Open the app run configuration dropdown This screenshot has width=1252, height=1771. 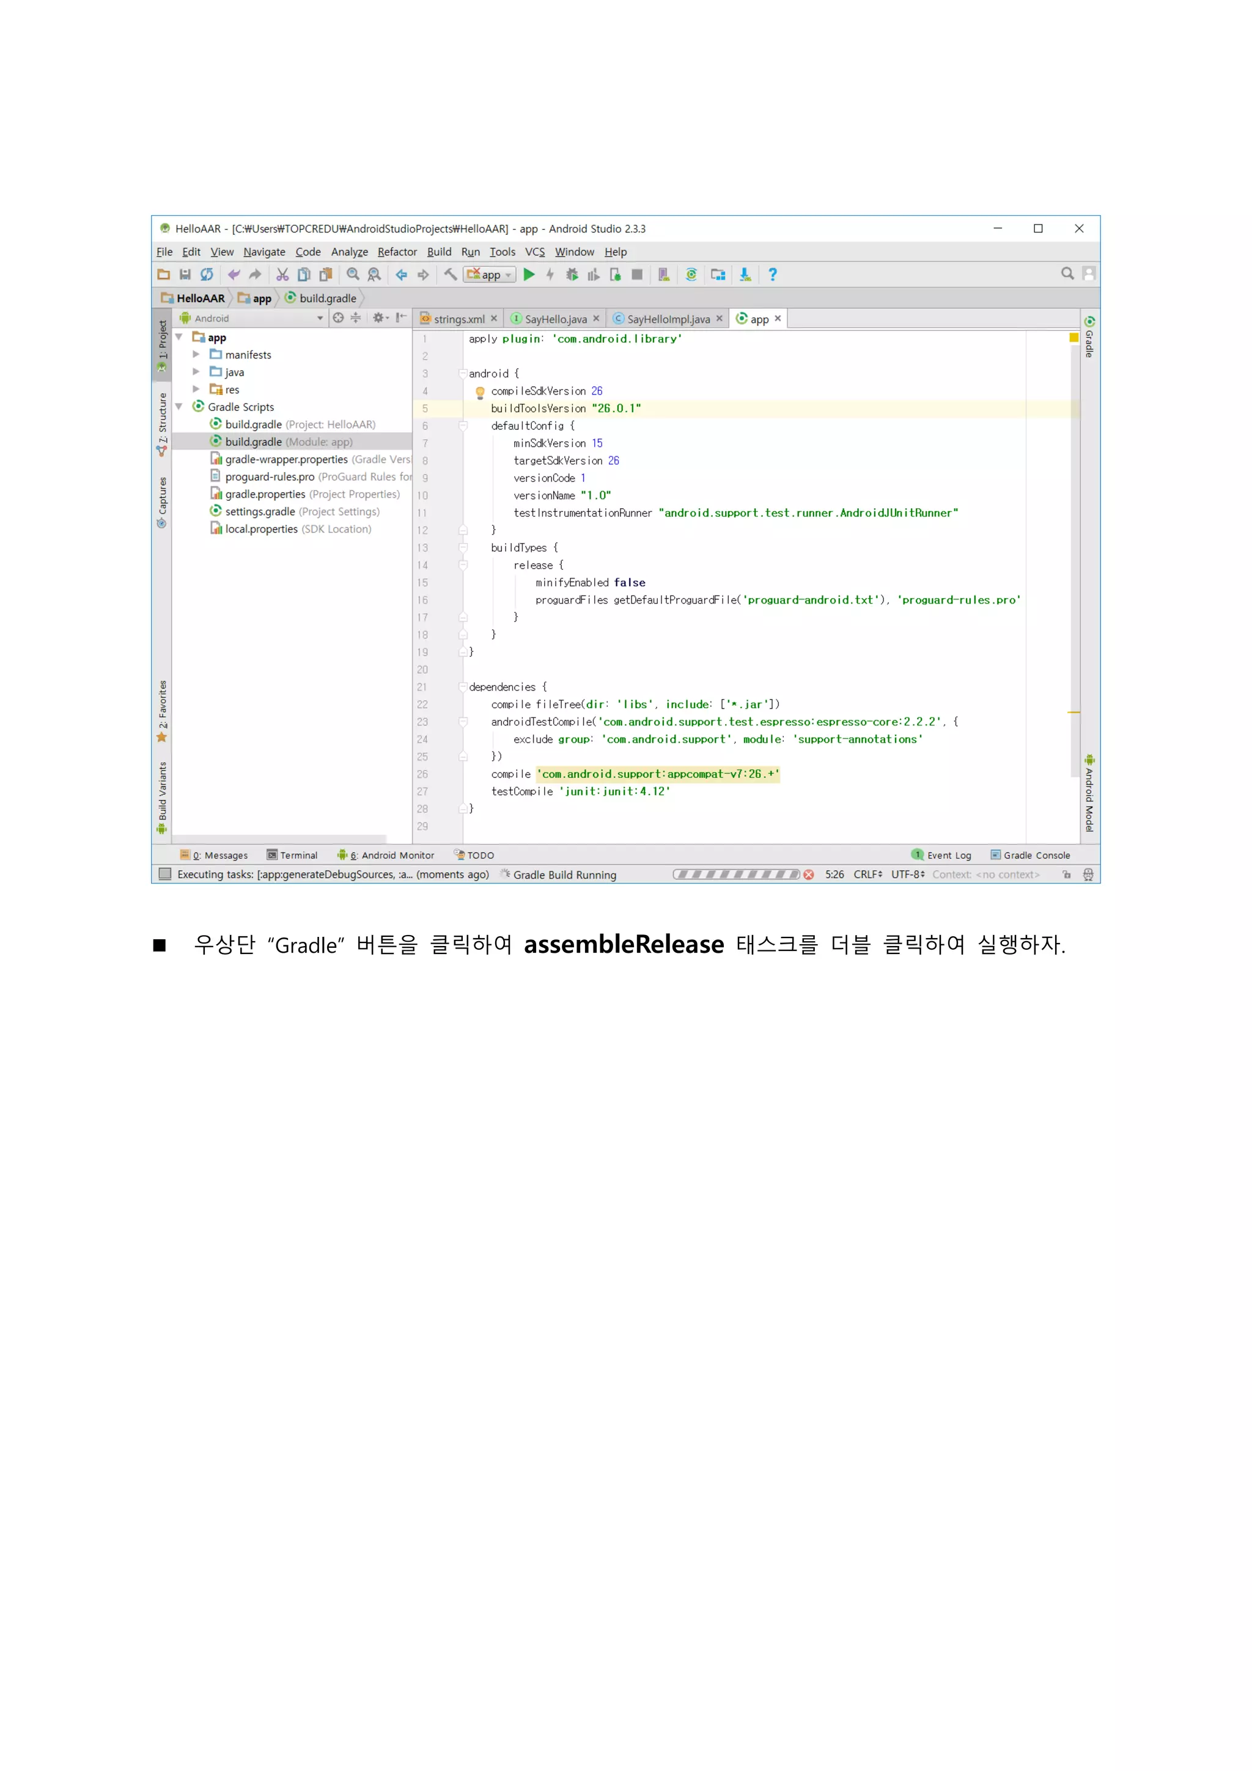[490, 275]
